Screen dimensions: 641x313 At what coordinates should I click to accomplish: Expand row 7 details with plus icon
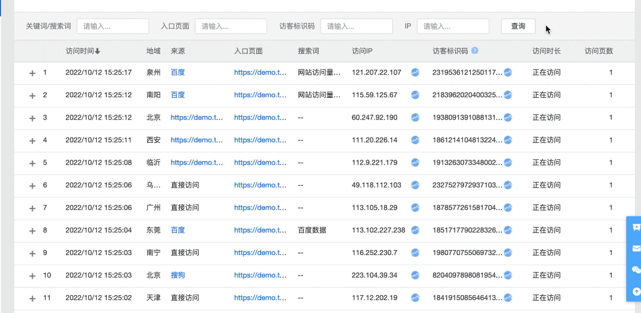pyautogui.click(x=33, y=208)
